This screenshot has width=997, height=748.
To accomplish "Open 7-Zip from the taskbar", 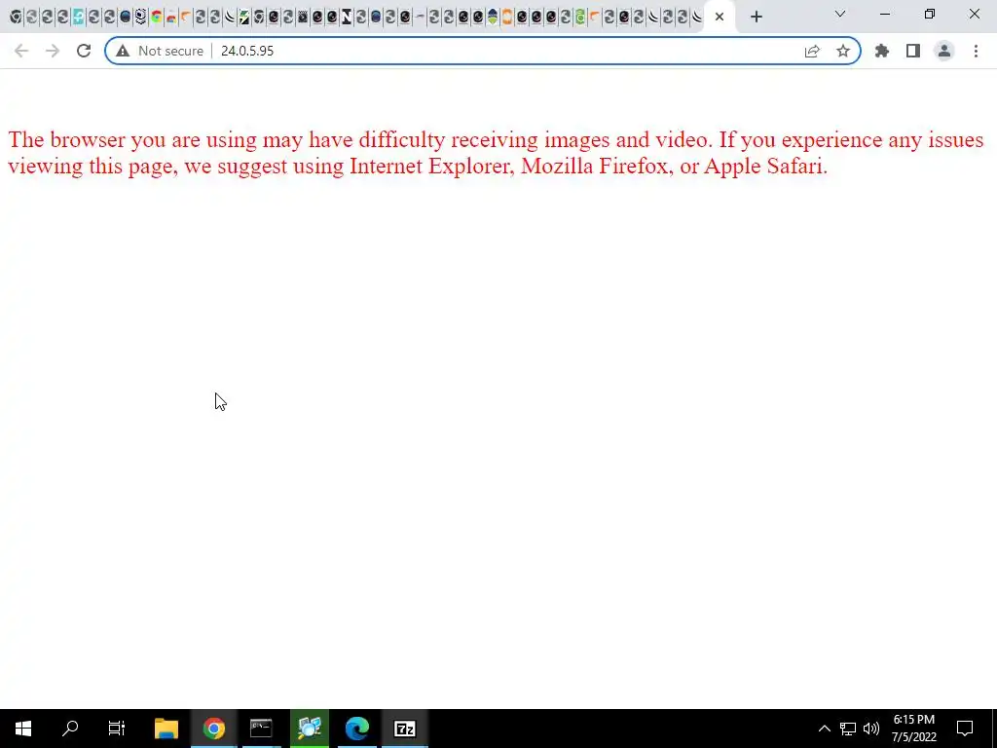I will coord(405,729).
